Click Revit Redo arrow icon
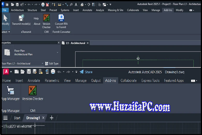The image size is (202, 135). 36,5
